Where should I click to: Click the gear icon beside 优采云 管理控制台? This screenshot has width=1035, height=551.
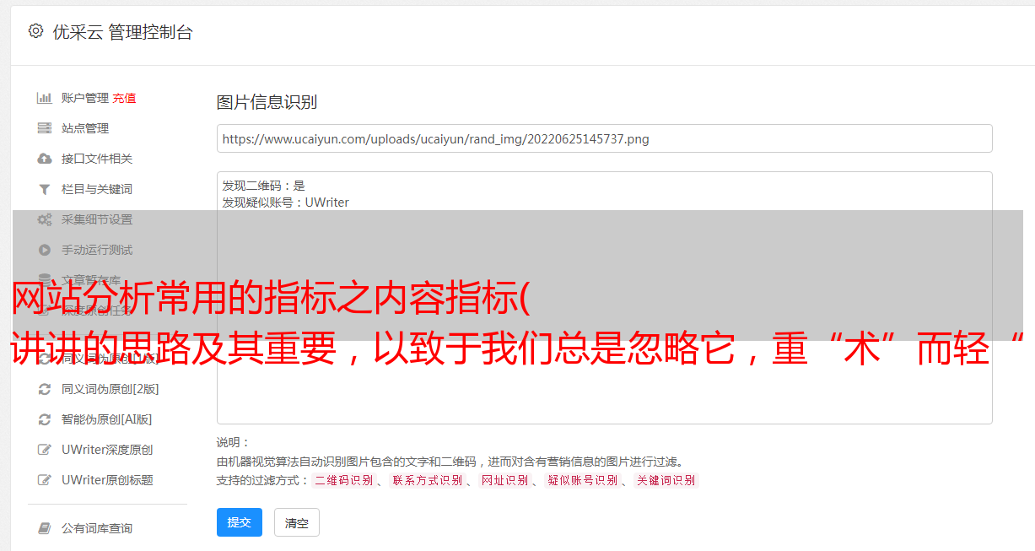coord(35,31)
